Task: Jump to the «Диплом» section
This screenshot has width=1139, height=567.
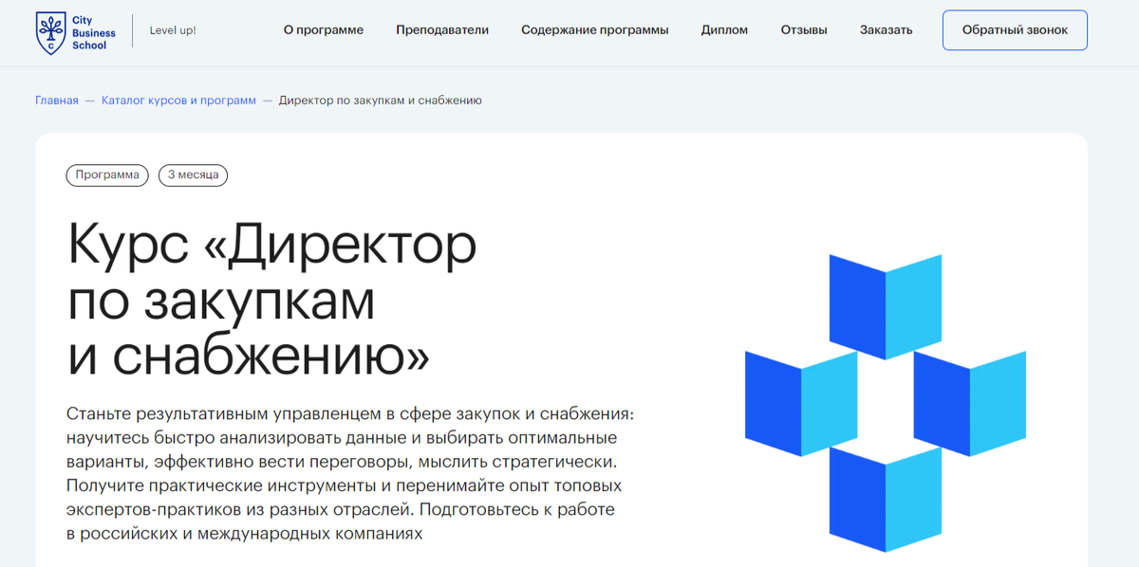Action: tap(724, 30)
